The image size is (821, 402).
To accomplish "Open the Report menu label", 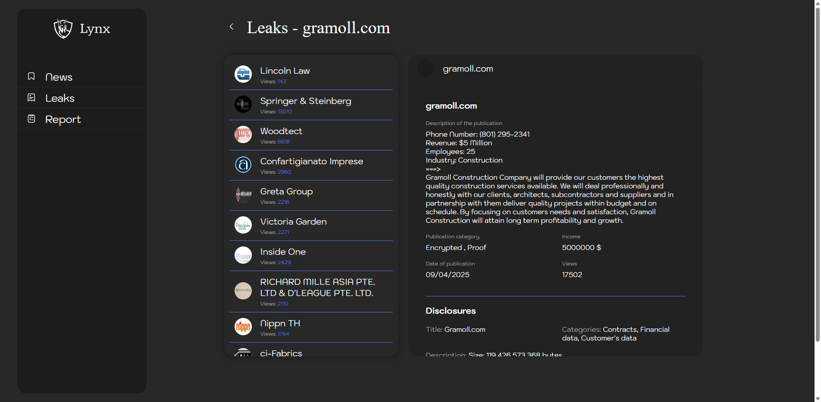I will coord(63,119).
